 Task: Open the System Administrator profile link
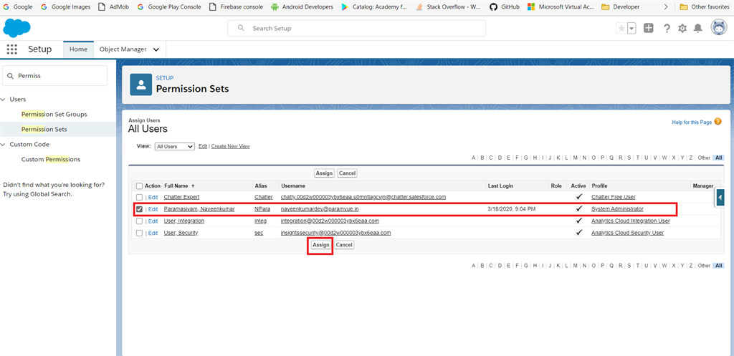617,209
